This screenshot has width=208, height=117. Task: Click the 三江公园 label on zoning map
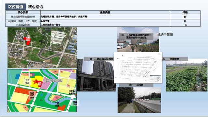pyautogui.click(x=57, y=104)
